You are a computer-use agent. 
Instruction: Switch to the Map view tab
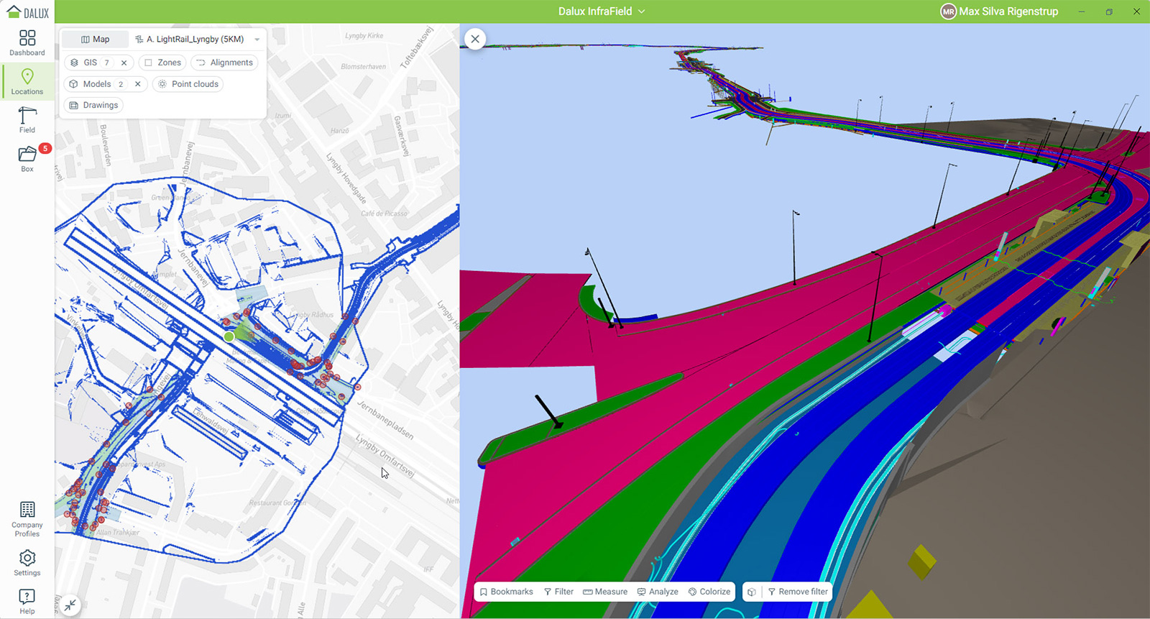tap(95, 40)
